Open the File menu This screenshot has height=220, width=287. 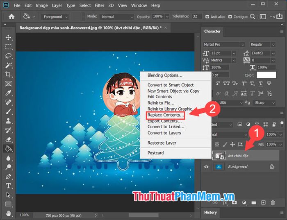tap(17, 5)
